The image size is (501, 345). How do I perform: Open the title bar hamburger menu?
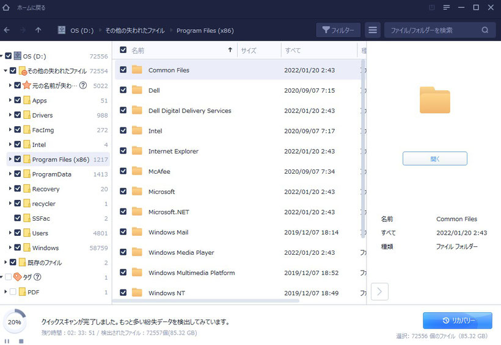coord(447,7)
